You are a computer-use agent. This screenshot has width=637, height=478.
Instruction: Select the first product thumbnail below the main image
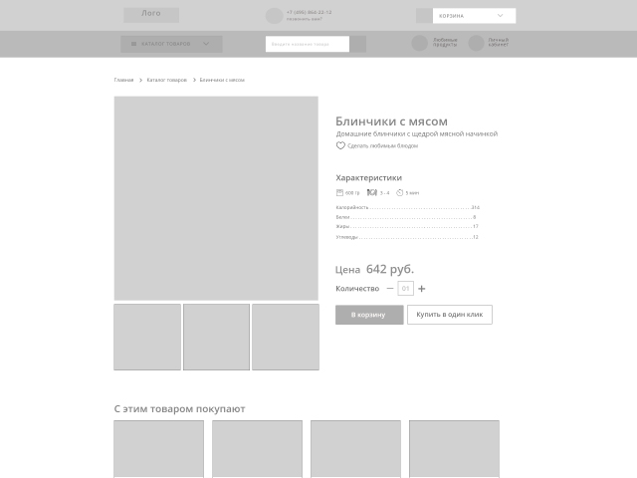pos(147,337)
